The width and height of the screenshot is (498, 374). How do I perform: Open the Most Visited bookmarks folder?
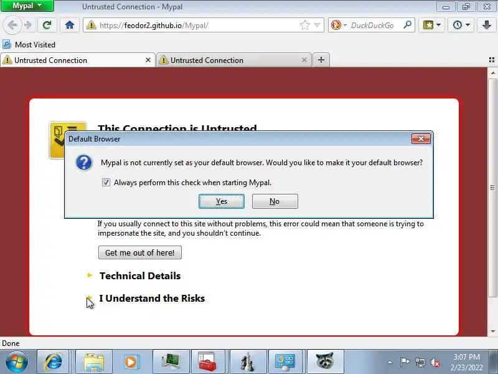pyautogui.click(x=29, y=44)
